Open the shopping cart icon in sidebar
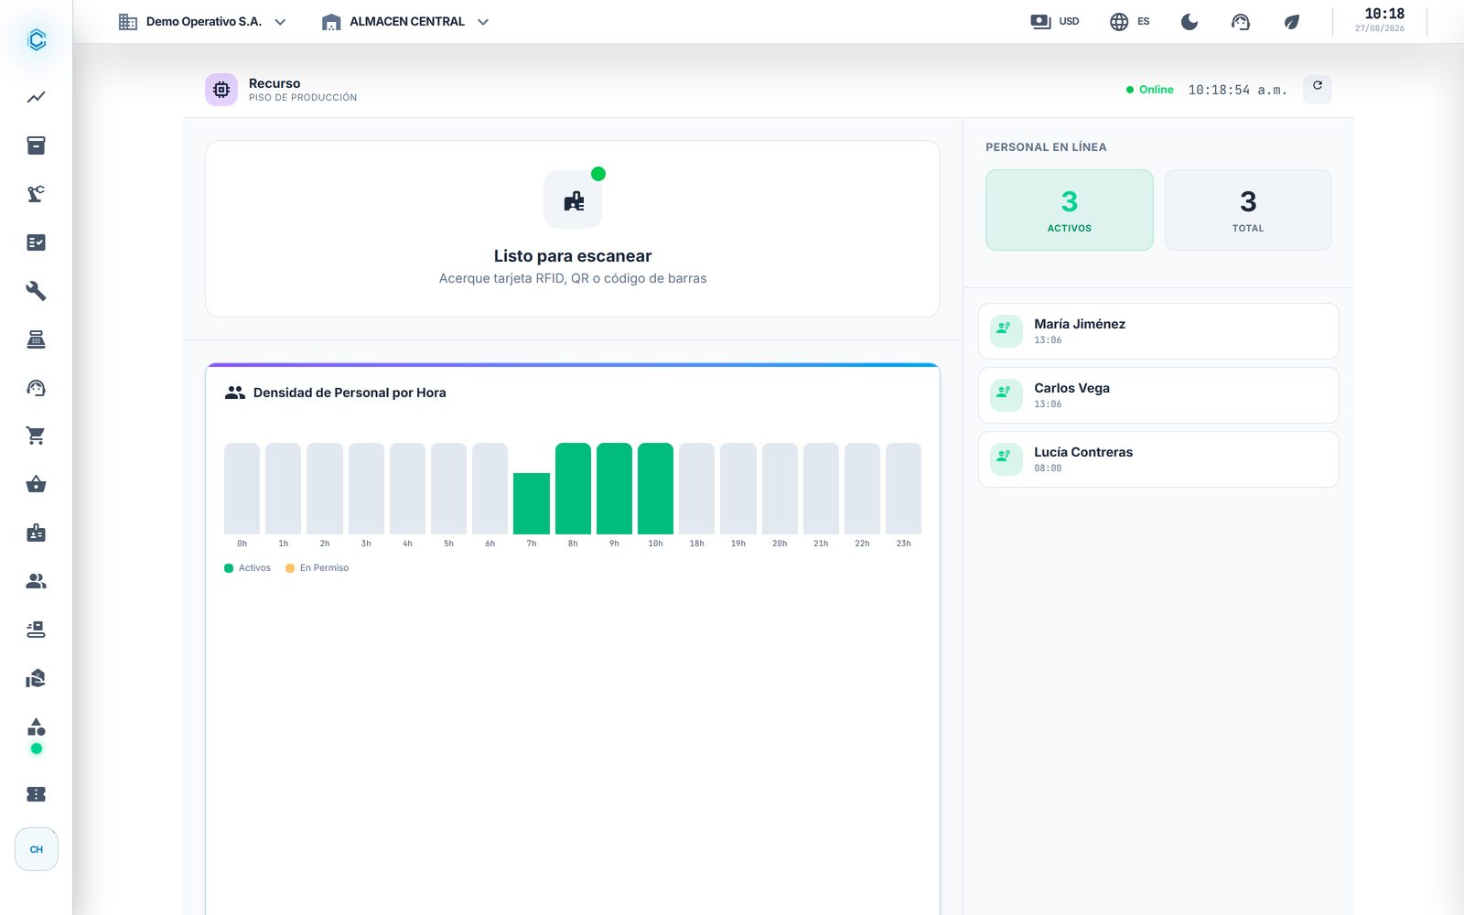This screenshot has height=915, width=1464. coord(36,436)
